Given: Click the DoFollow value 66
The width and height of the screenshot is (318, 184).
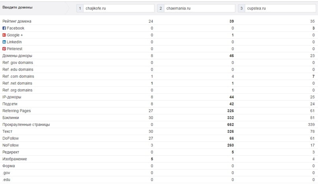Looking at the screenshot, I should click(x=231, y=139).
